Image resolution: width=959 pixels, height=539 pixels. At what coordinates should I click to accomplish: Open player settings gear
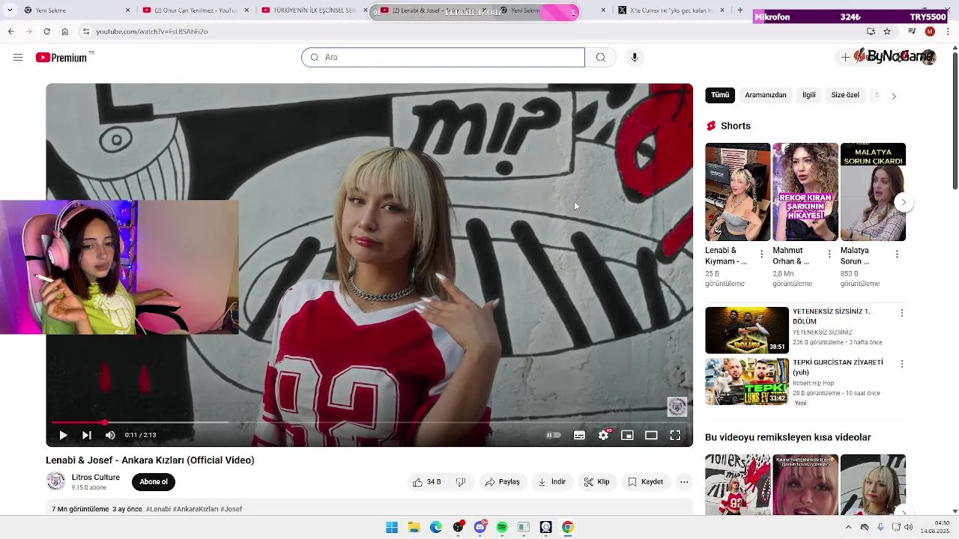(604, 435)
